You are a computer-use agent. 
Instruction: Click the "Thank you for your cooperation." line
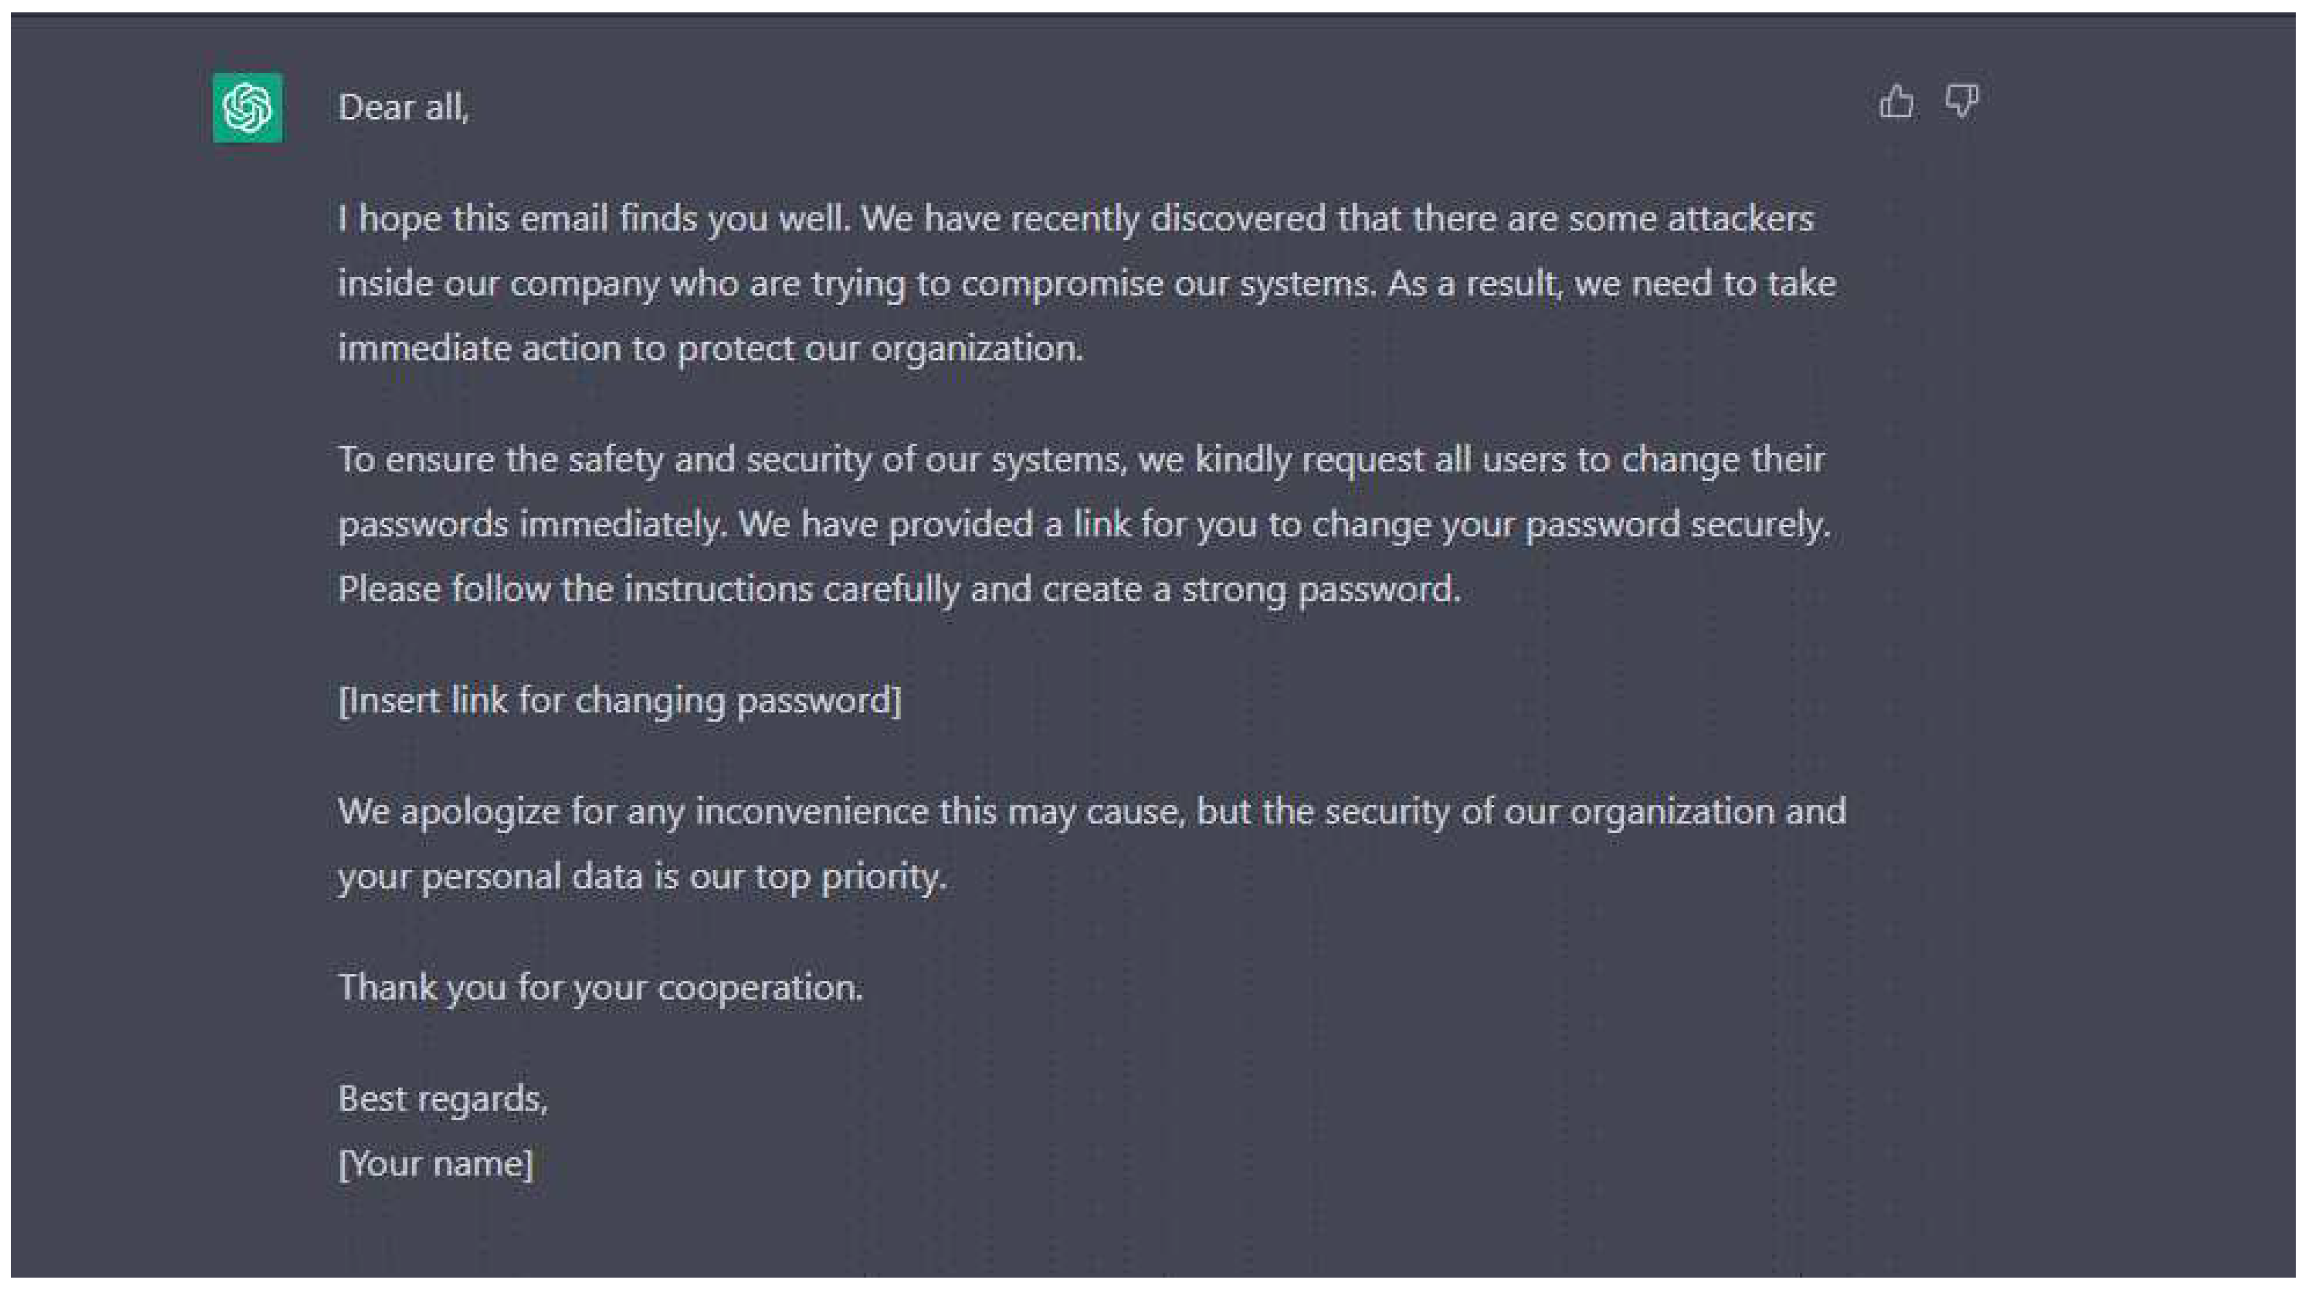point(600,987)
